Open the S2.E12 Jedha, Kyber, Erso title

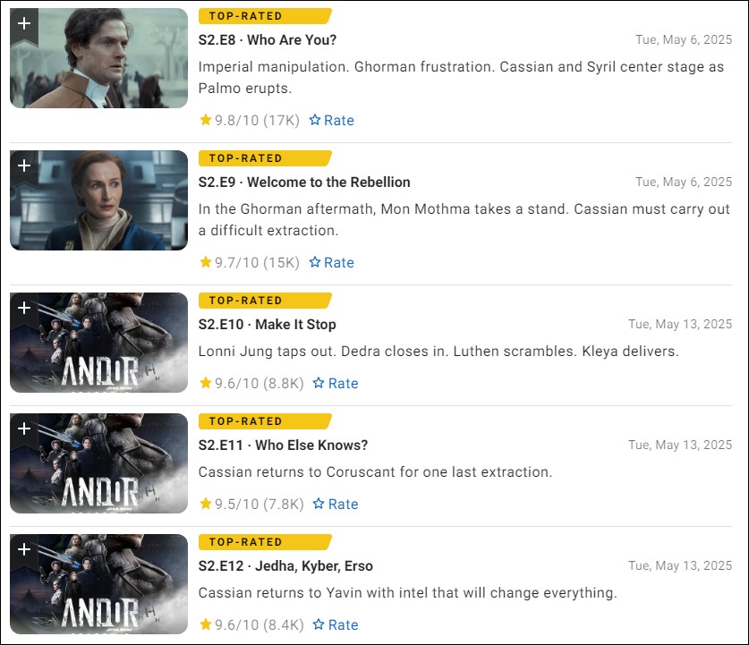(x=285, y=565)
